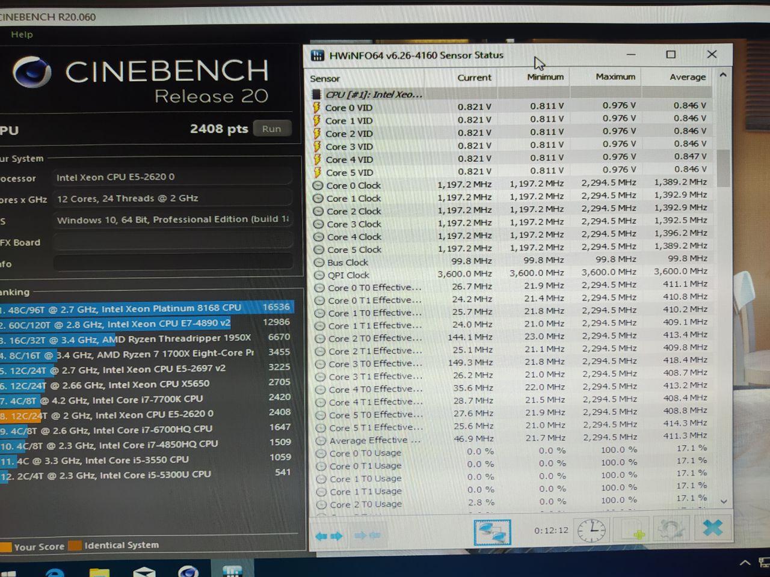
Task: Click the icon beside Bus Clock
Action: coord(319,262)
